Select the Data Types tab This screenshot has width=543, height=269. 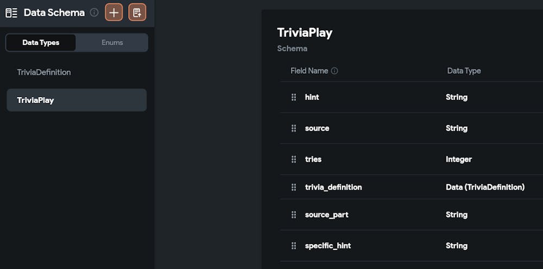click(x=41, y=42)
